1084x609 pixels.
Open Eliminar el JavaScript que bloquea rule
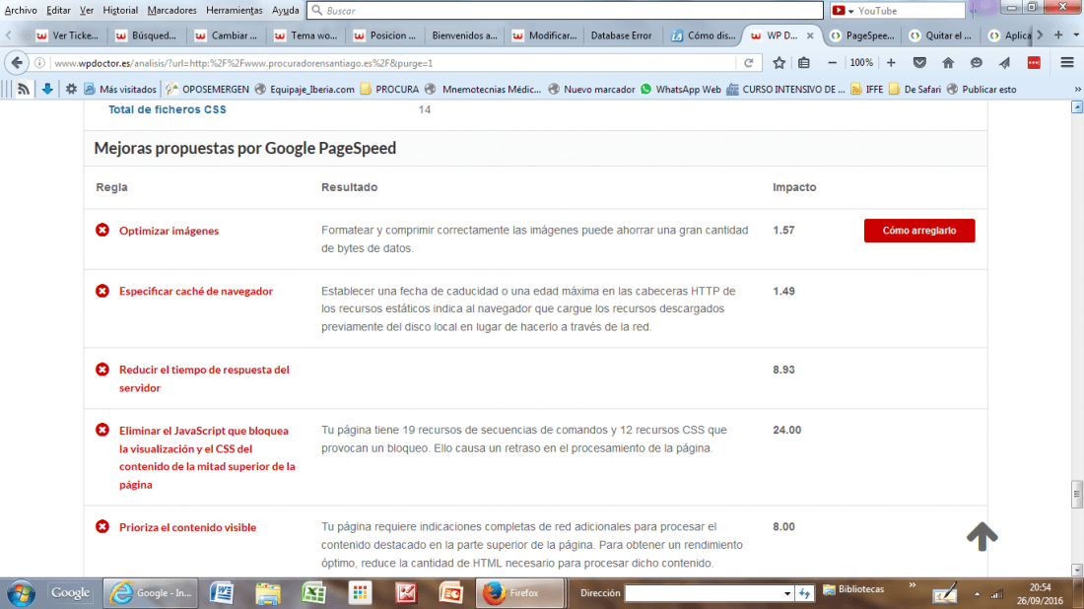207,457
